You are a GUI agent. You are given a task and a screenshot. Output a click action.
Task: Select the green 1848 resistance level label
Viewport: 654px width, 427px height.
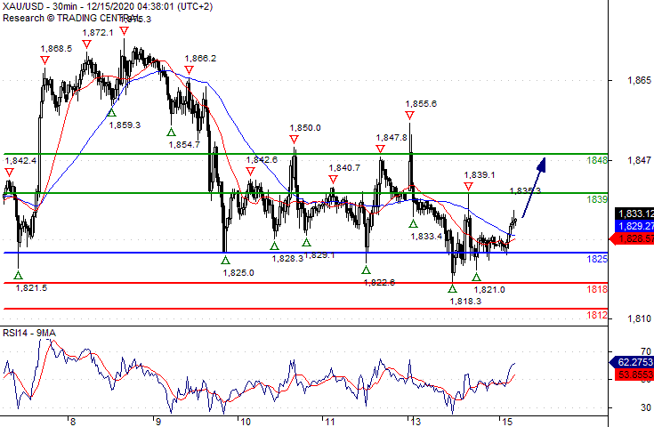pyautogui.click(x=597, y=160)
